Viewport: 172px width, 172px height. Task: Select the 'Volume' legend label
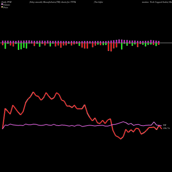[7, 5]
